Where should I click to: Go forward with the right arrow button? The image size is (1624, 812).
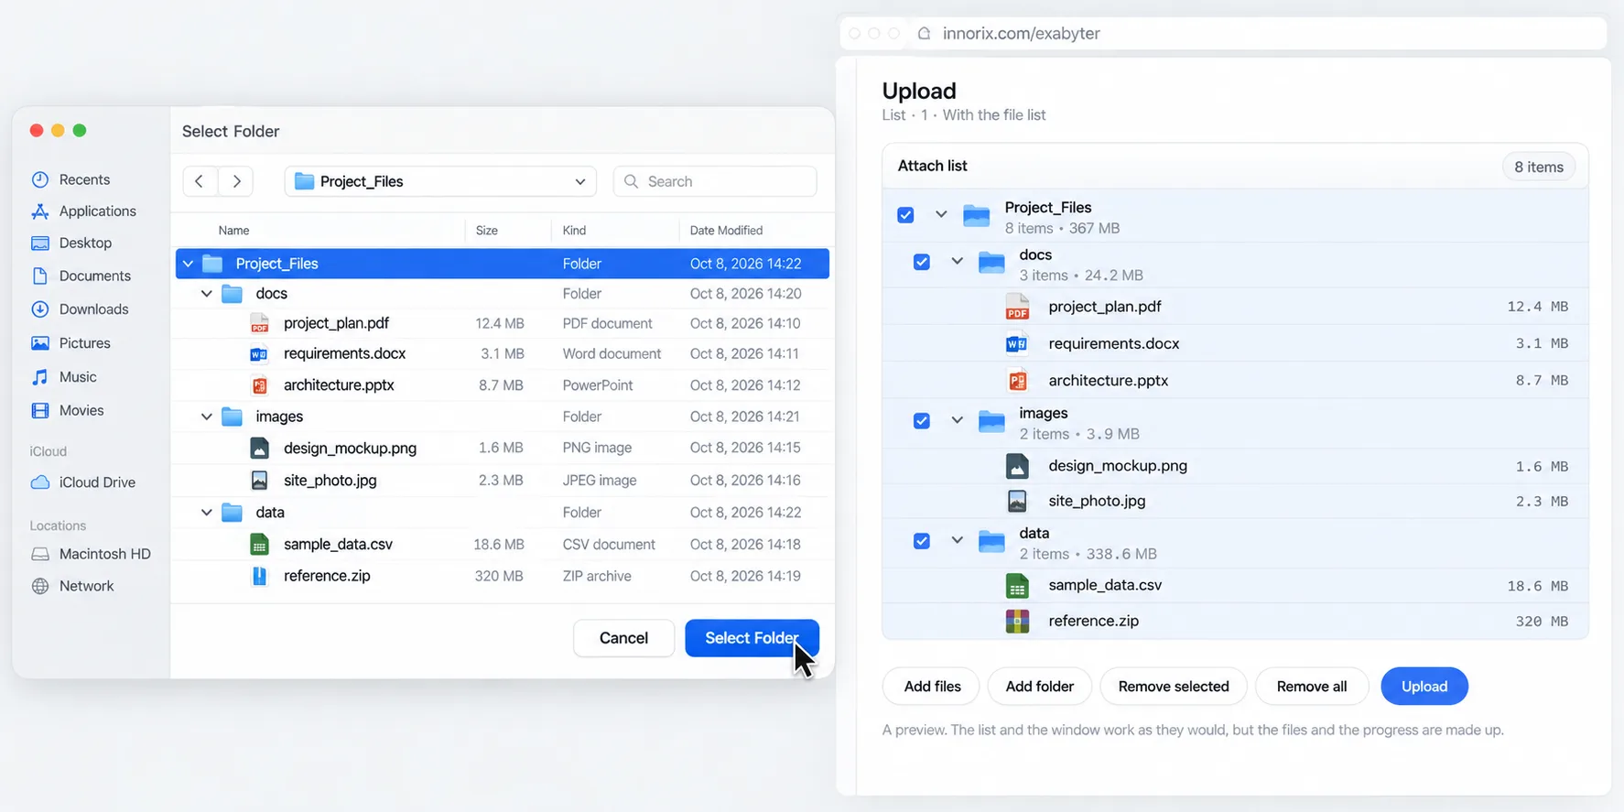coord(236,181)
